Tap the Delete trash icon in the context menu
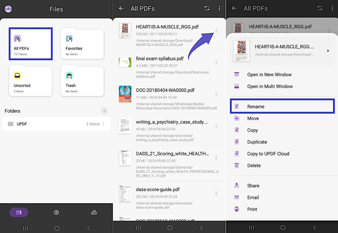338x233 pixels. [237, 165]
